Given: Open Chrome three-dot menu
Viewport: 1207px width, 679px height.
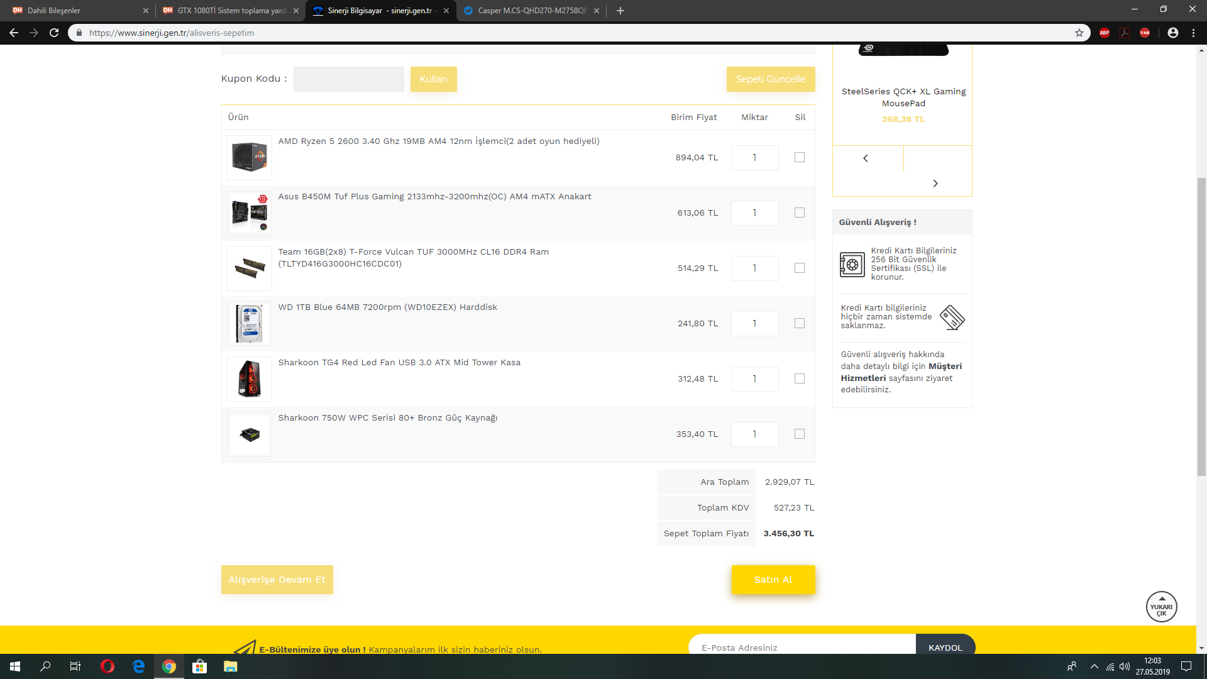Looking at the screenshot, I should point(1193,33).
